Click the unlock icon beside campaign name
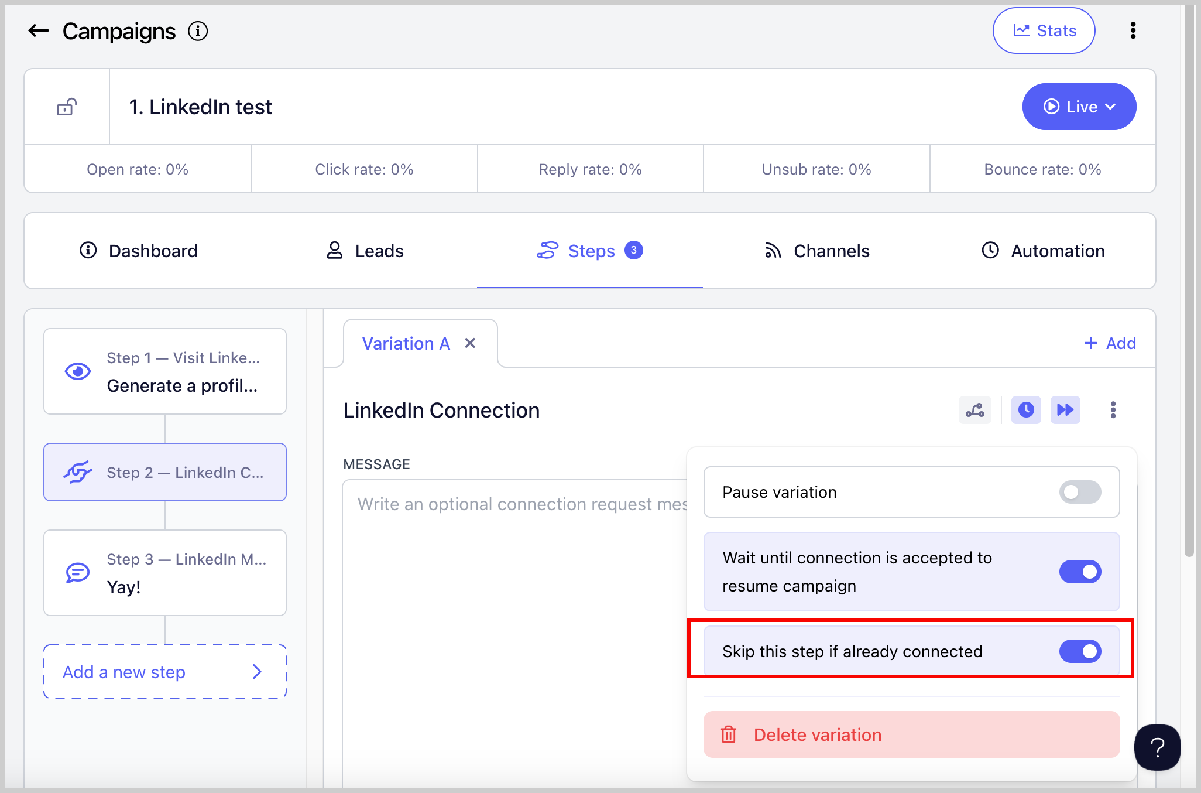Screen dimensions: 1201x793 tap(67, 107)
